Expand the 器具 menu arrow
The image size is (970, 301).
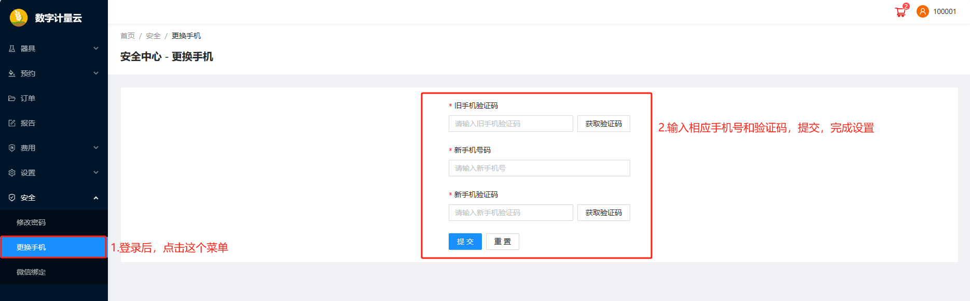pyautogui.click(x=96, y=49)
